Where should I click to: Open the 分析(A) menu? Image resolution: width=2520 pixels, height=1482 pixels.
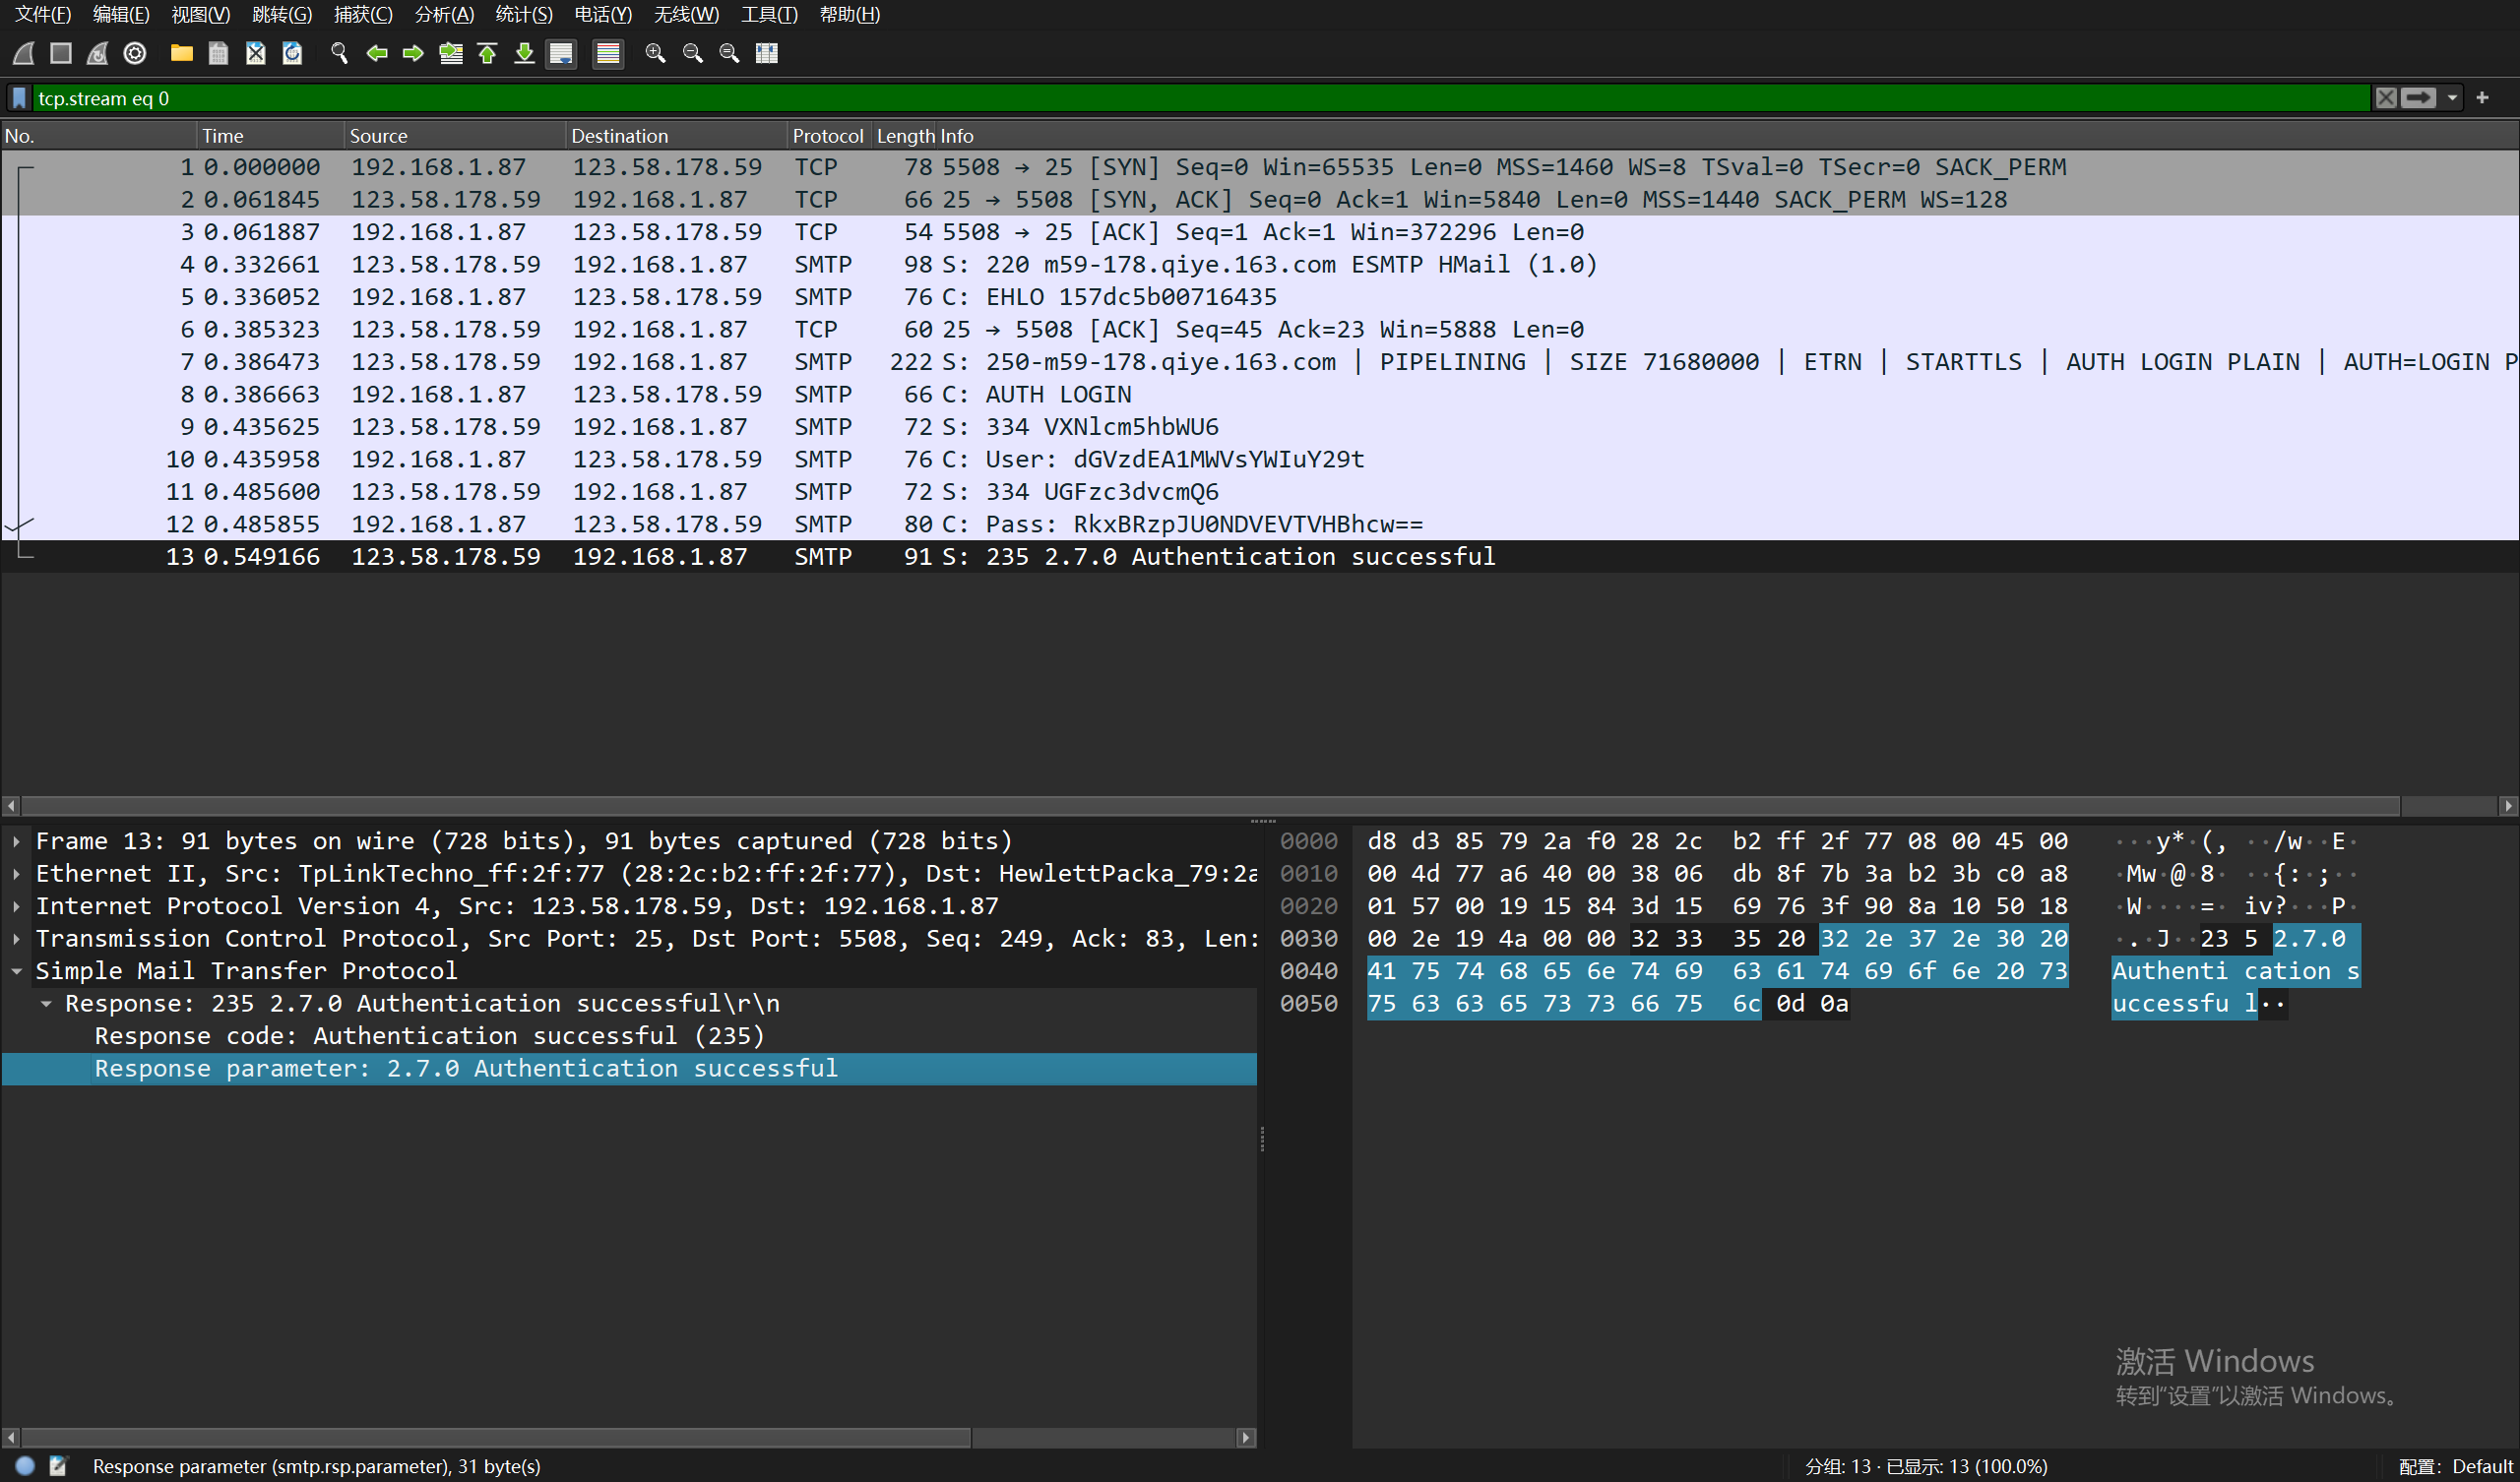tap(443, 14)
